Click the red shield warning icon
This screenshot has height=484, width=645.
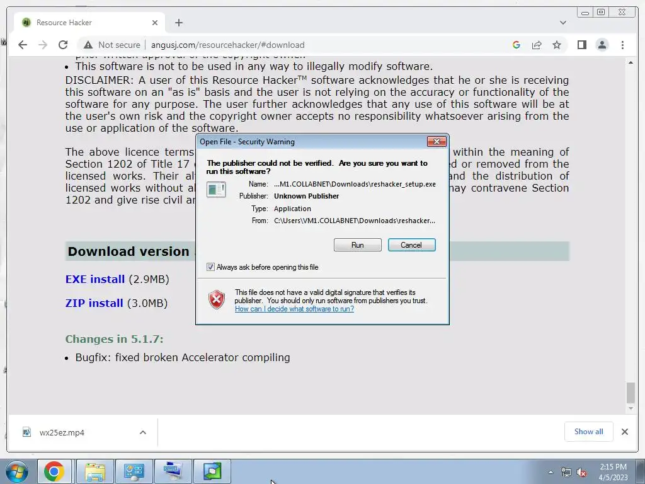217,299
